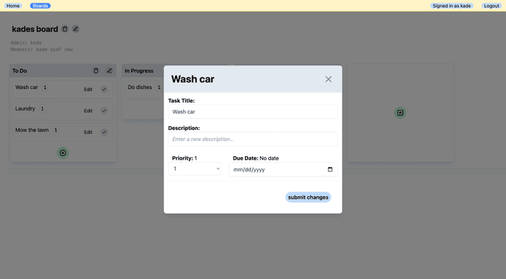The width and height of the screenshot is (506, 279).
Task: Edit the Laundry task
Action: coord(88,111)
